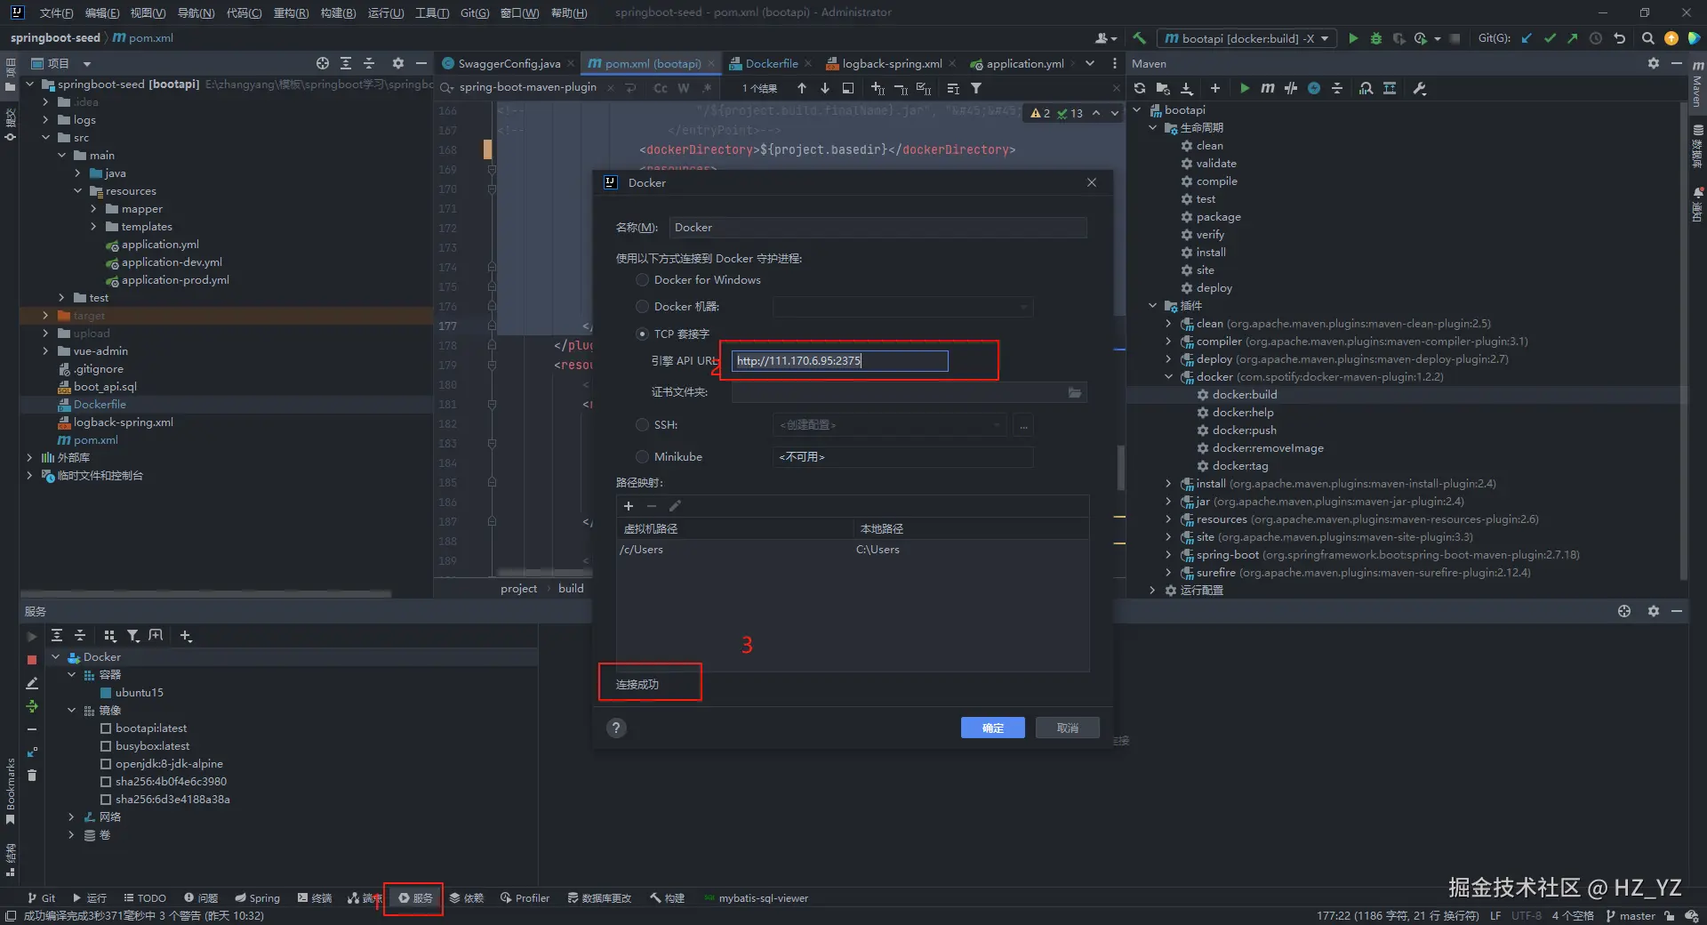Open the 文件(F) menu
Screen dimensions: 1707x925
[x=56, y=12]
